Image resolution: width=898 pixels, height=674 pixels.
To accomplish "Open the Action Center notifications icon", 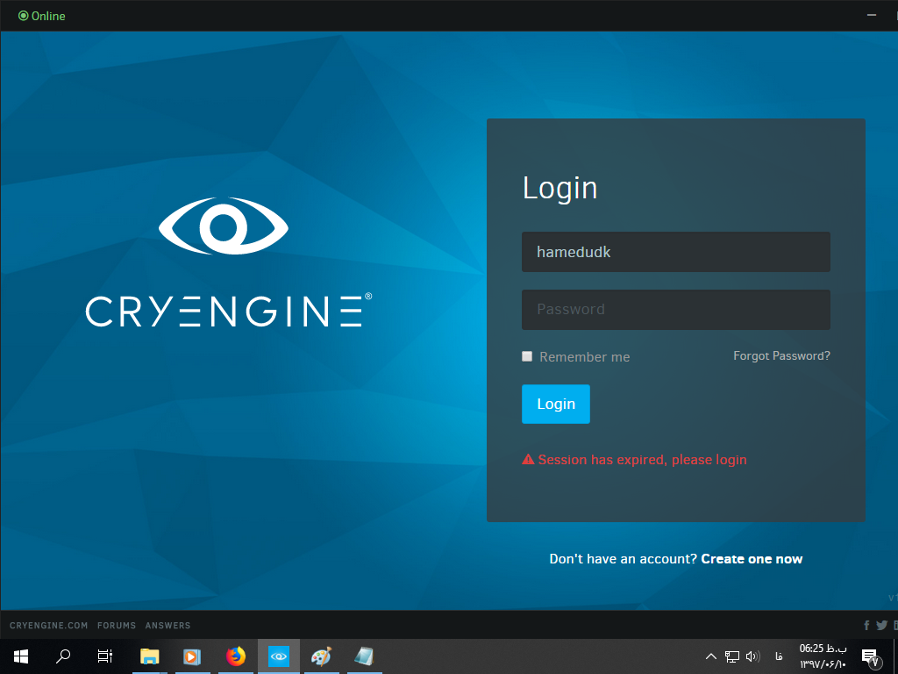I will [x=870, y=656].
